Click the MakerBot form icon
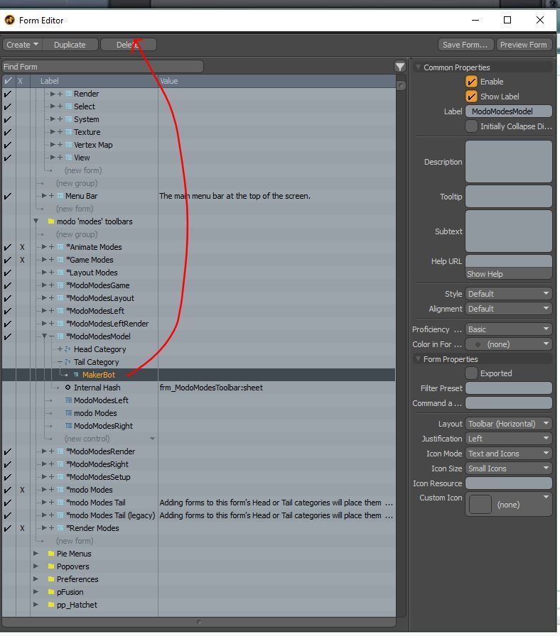560x636 pixels. click(76, 375)
